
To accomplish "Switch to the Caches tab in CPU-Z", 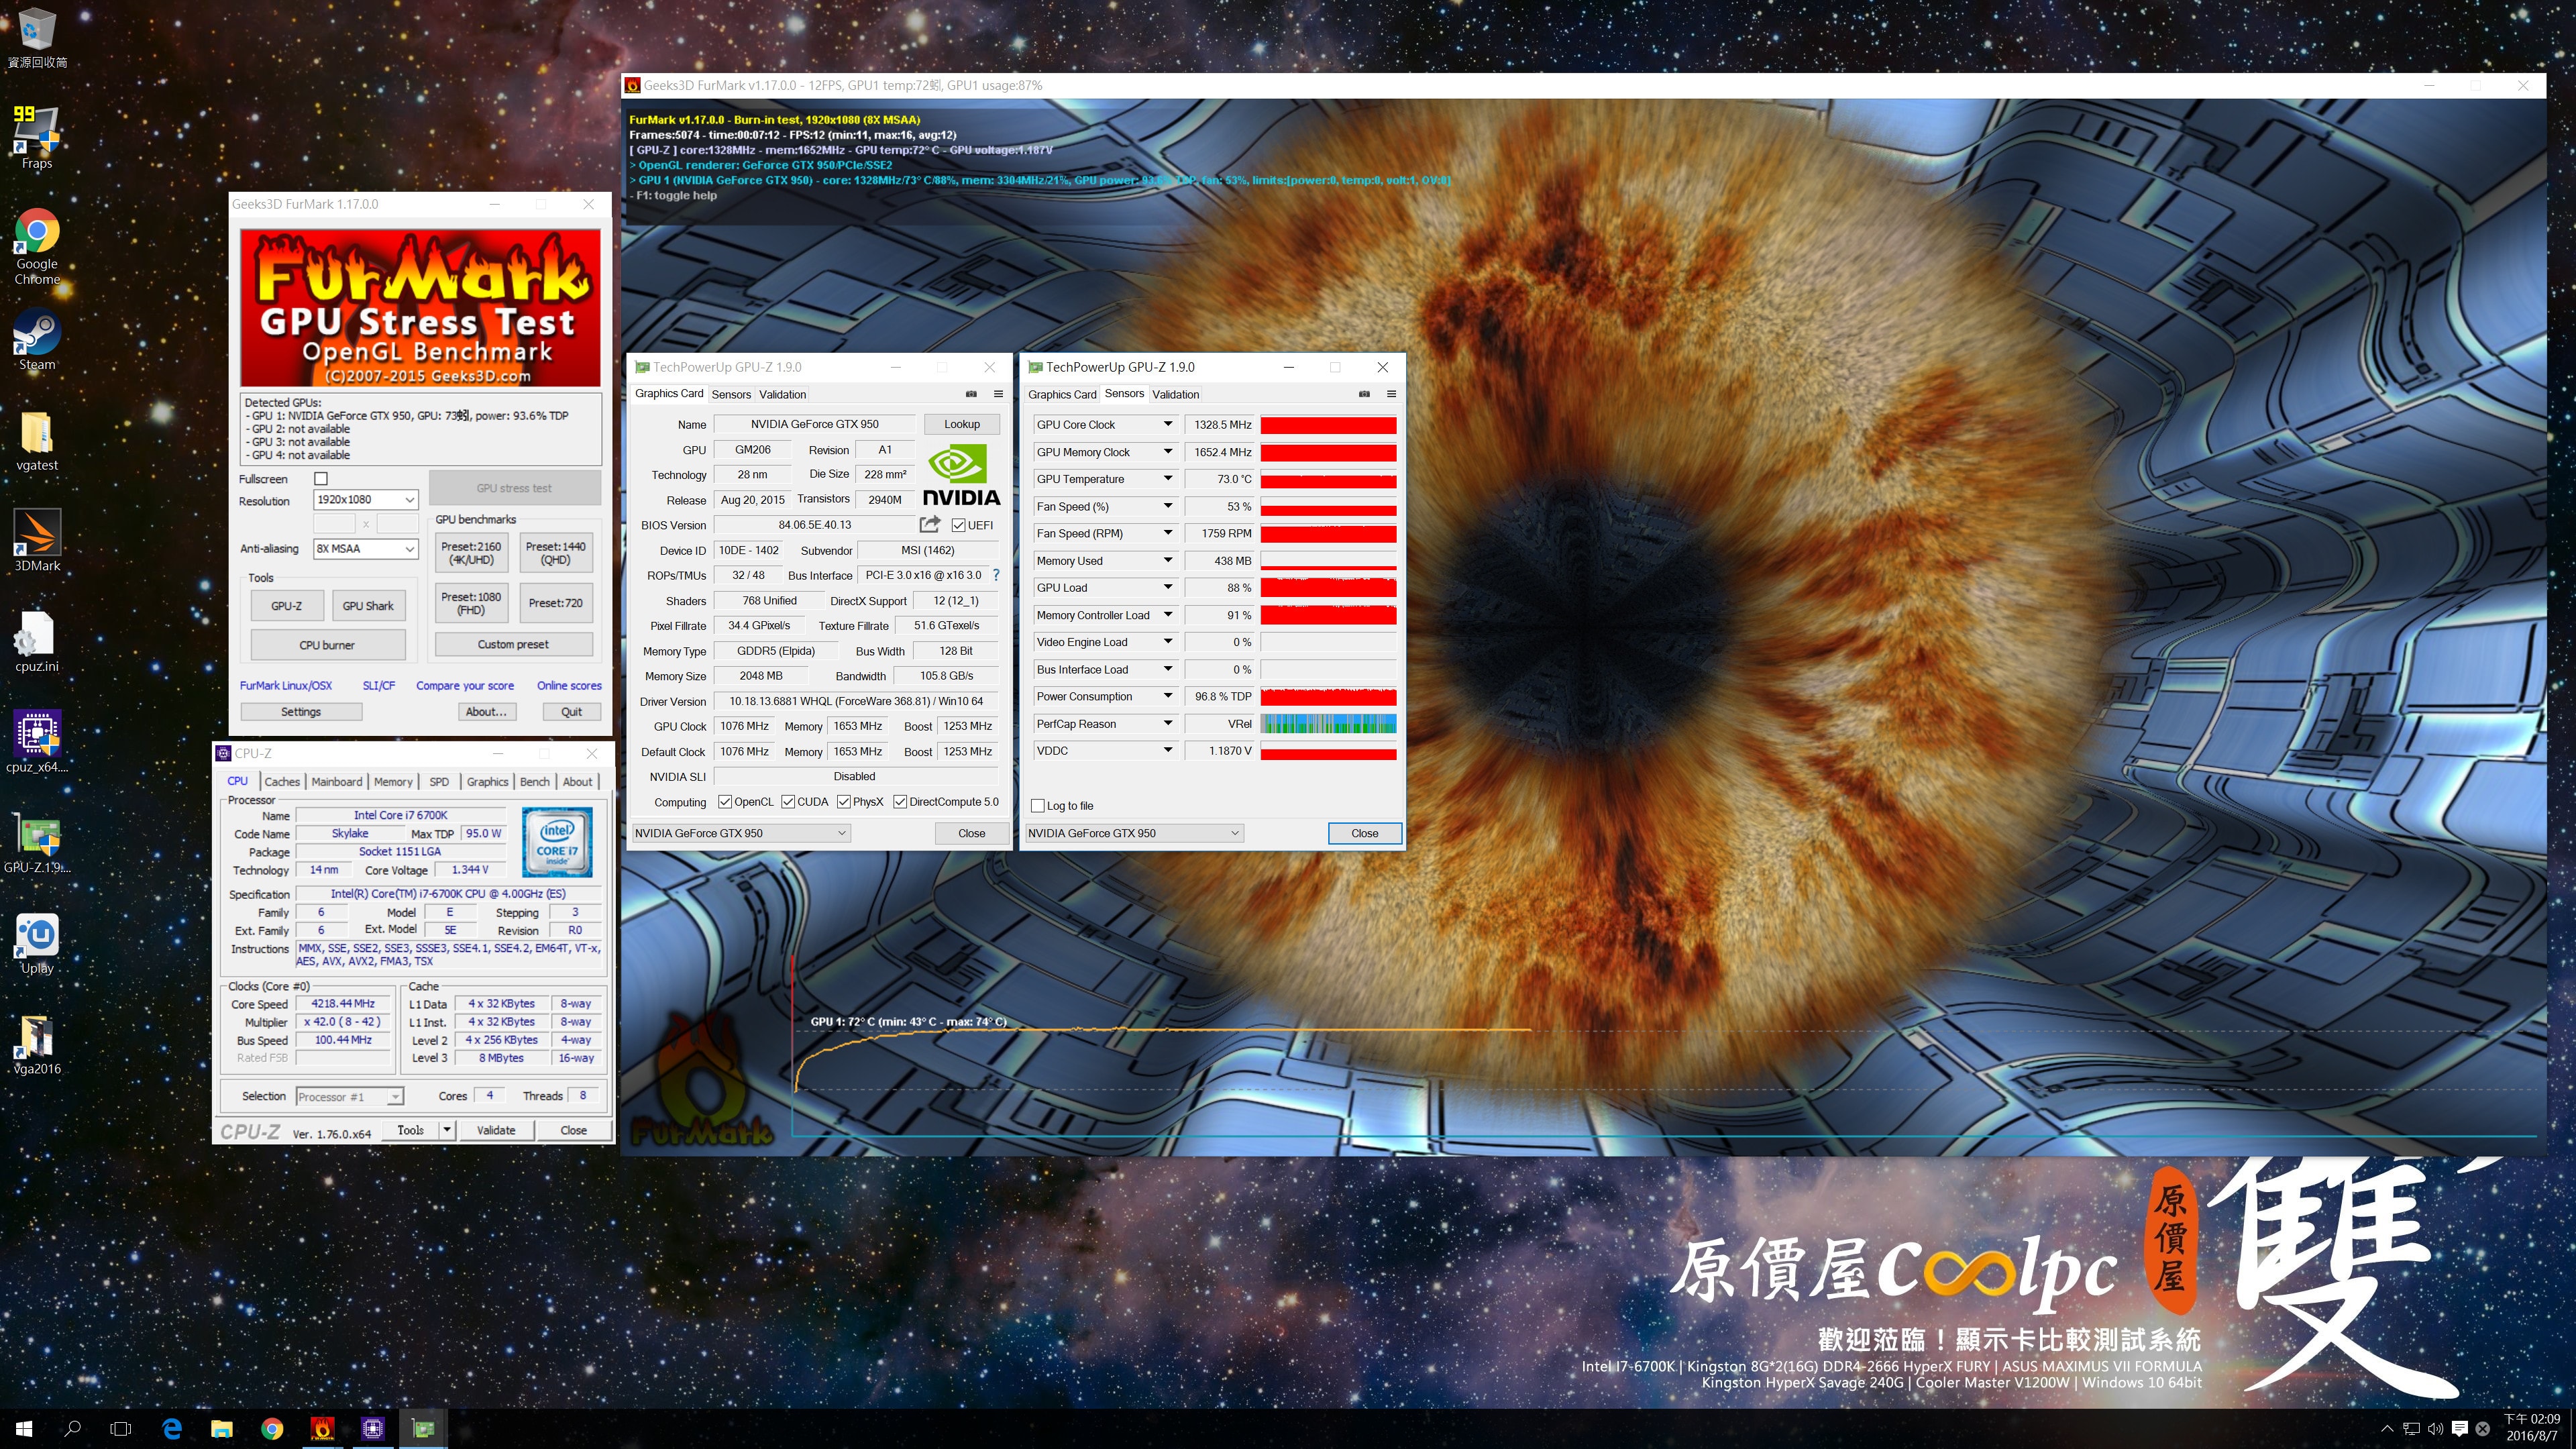I will (x=281, y=782).
